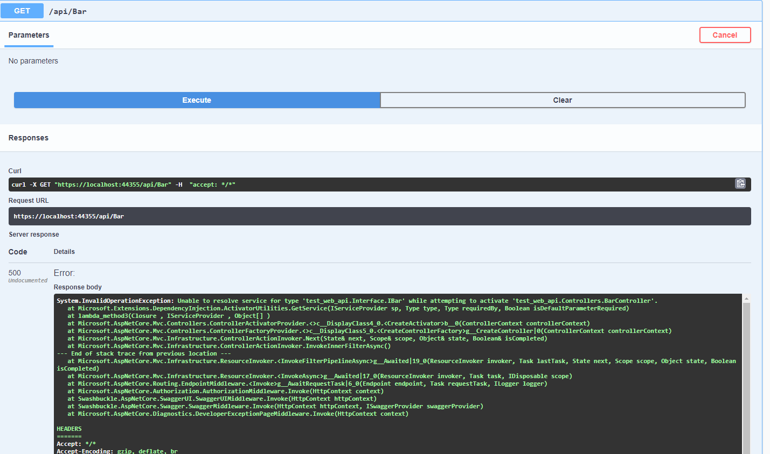
Task: Click the SwaggerUIMiddleware.Invoke stack line
Action: click(x=222, y=399)
